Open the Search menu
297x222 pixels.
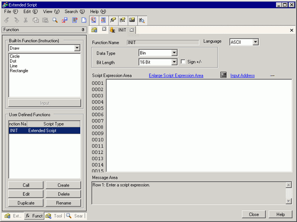[74, 11]
